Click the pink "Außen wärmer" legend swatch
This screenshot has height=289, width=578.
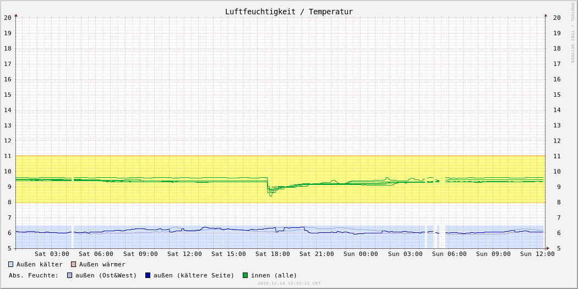73,264
